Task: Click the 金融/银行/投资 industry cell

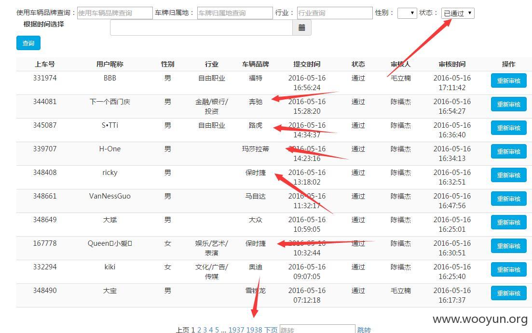Action: (x=212, y=107)
